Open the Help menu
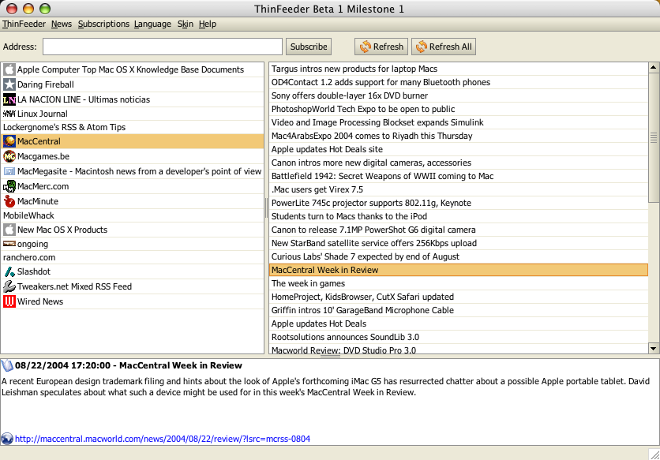Viewport: 660px width, 460px height. (x=208, y=24)
